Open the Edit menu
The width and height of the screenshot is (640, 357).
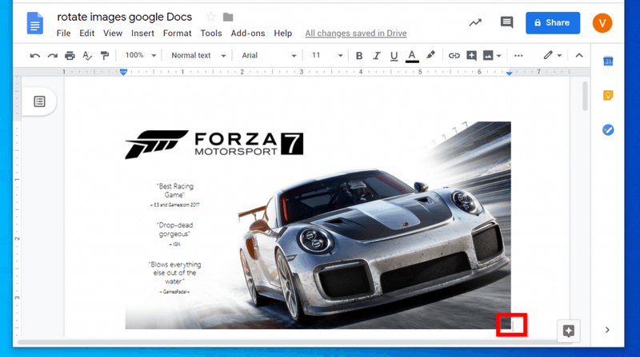(87, 34)
